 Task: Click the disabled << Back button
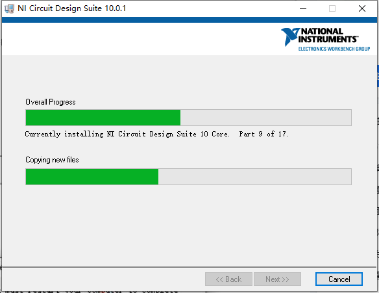[228, 279]
